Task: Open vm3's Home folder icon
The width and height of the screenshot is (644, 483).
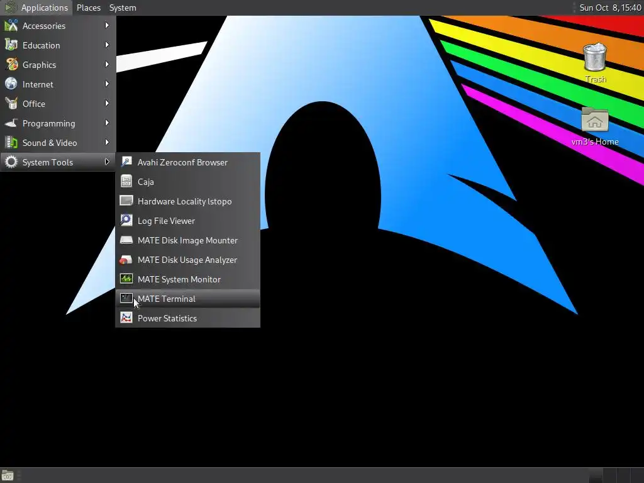Action: click(595, 119)
